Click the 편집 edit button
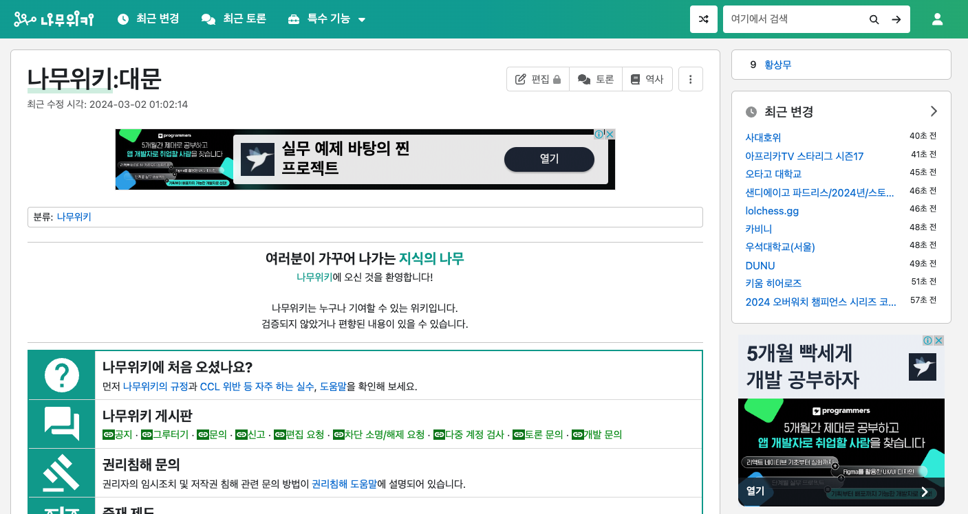 click(538, 79)
